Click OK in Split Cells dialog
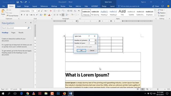The image size is (171, 96). click(x=81, y=50)
